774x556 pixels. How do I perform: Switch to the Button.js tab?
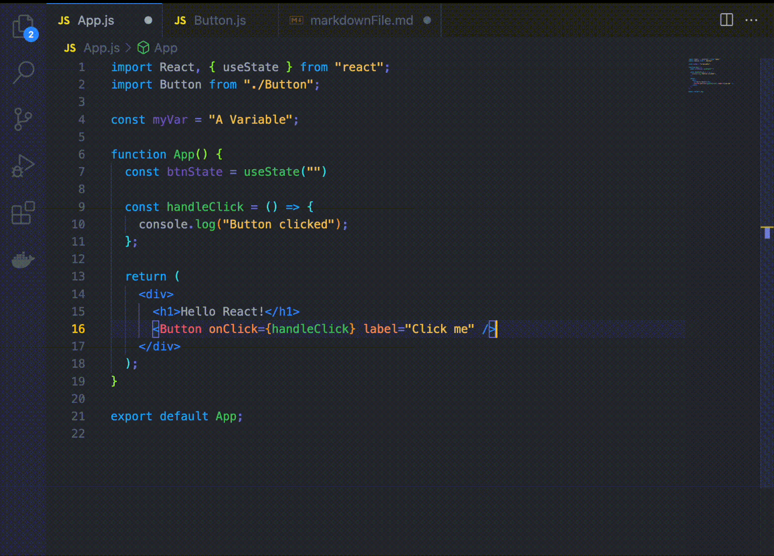[x=219, y=20]
